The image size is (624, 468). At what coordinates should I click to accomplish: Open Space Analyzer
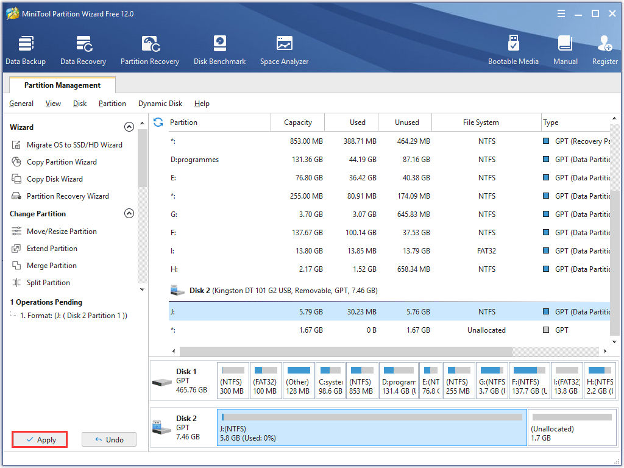[284, 50]
